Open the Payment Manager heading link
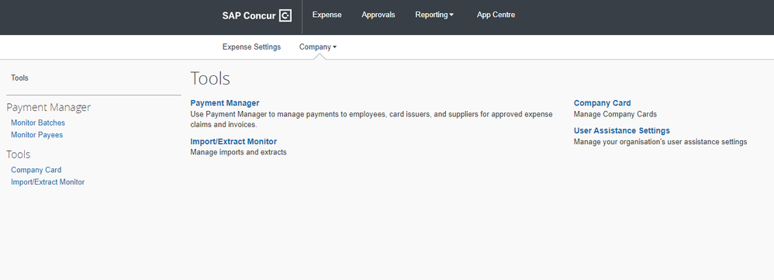The image size is (774, 280). 225,103
